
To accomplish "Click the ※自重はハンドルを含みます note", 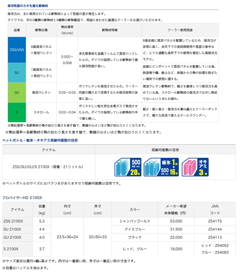I will point(26,268).
